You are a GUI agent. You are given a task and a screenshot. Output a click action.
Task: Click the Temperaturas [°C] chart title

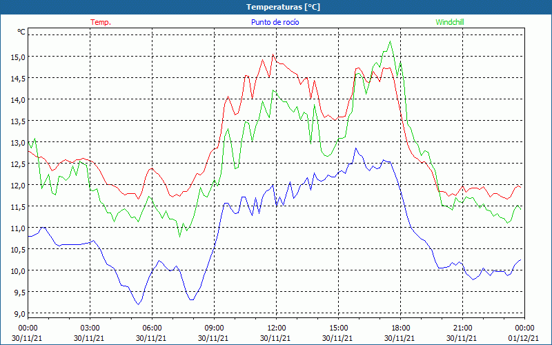pyautogui.click(x=283, y=7)
